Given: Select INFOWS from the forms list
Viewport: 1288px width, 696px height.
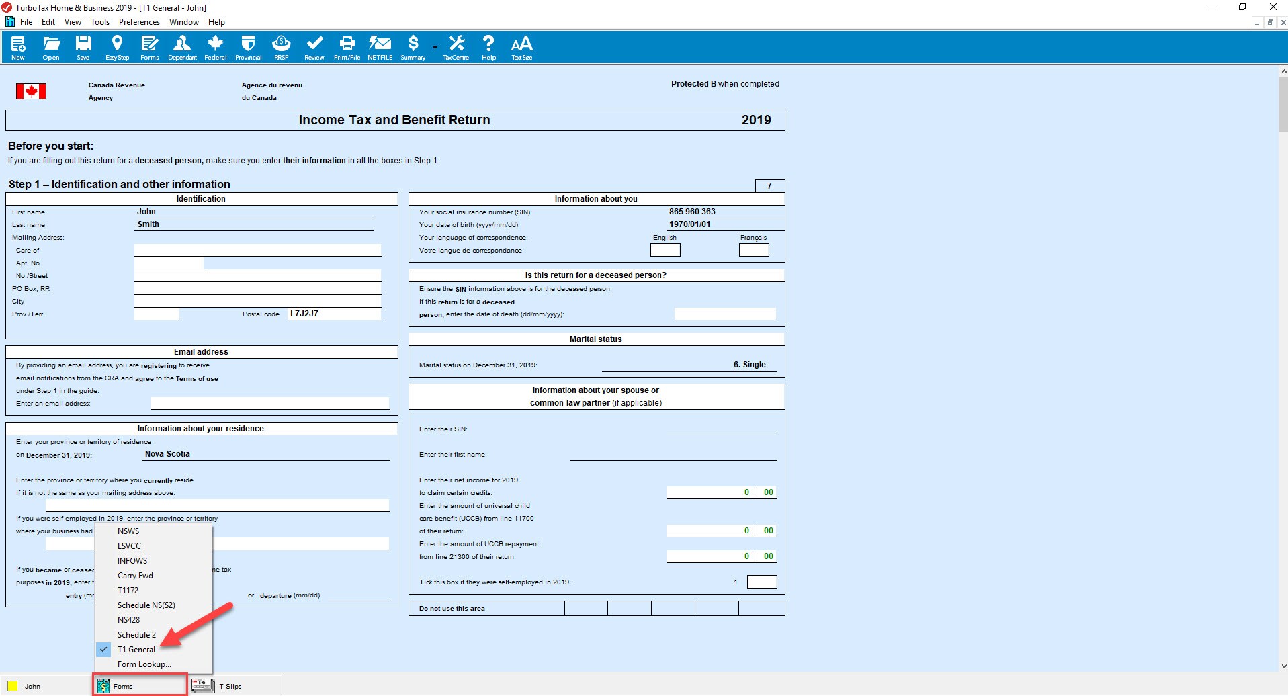Looking at the screenshot, I should [153, 561].
